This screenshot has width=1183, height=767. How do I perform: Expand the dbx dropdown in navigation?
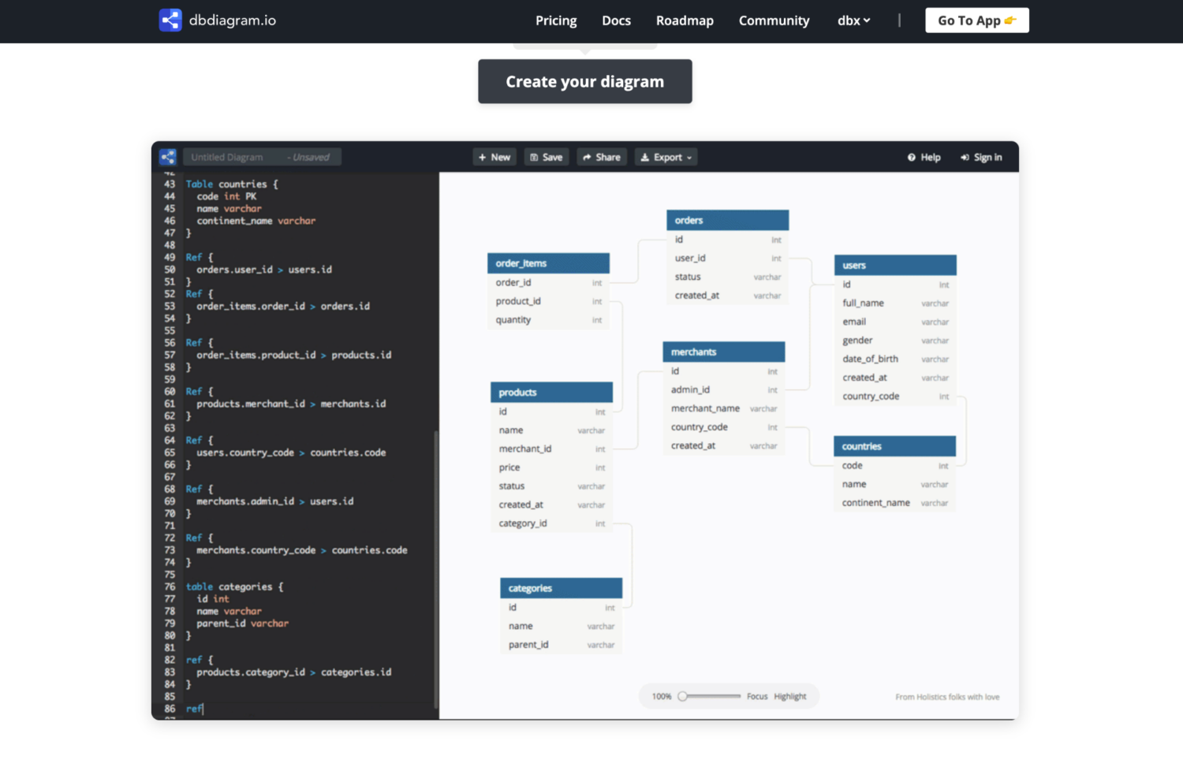(853, 20)
